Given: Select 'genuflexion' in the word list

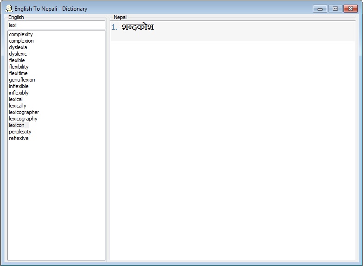Looking at the screenshot, I should click(22, 80).
